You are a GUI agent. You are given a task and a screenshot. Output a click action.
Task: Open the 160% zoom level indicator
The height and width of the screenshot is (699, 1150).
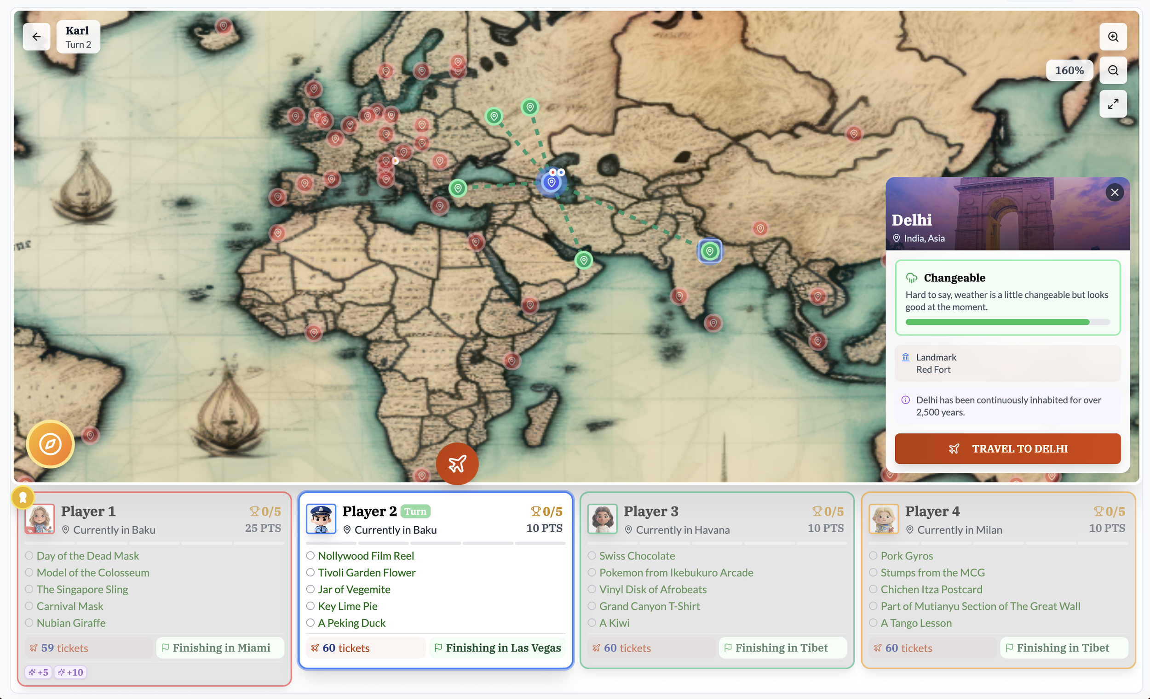point(1069,70)
